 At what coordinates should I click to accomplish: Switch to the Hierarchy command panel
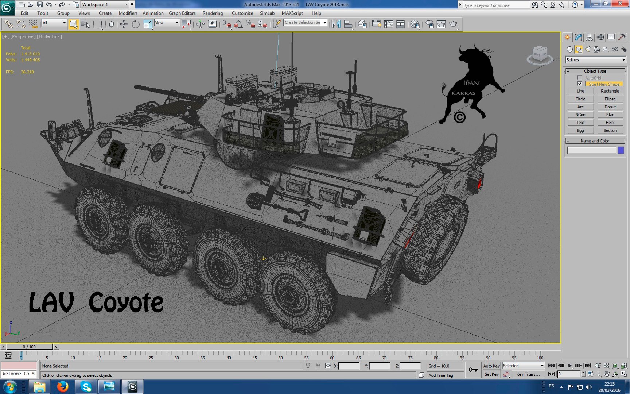coord(589,37)
